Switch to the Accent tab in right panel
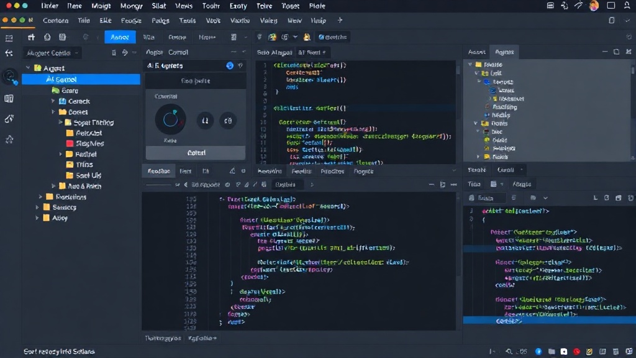Viewport: 636px width, 358px height. (x=476, y=52)
